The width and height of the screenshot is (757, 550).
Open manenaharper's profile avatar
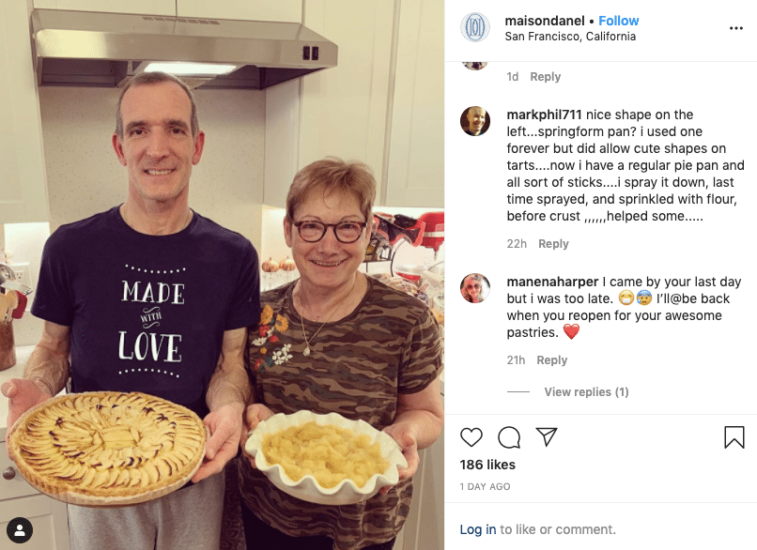(475, 288)
